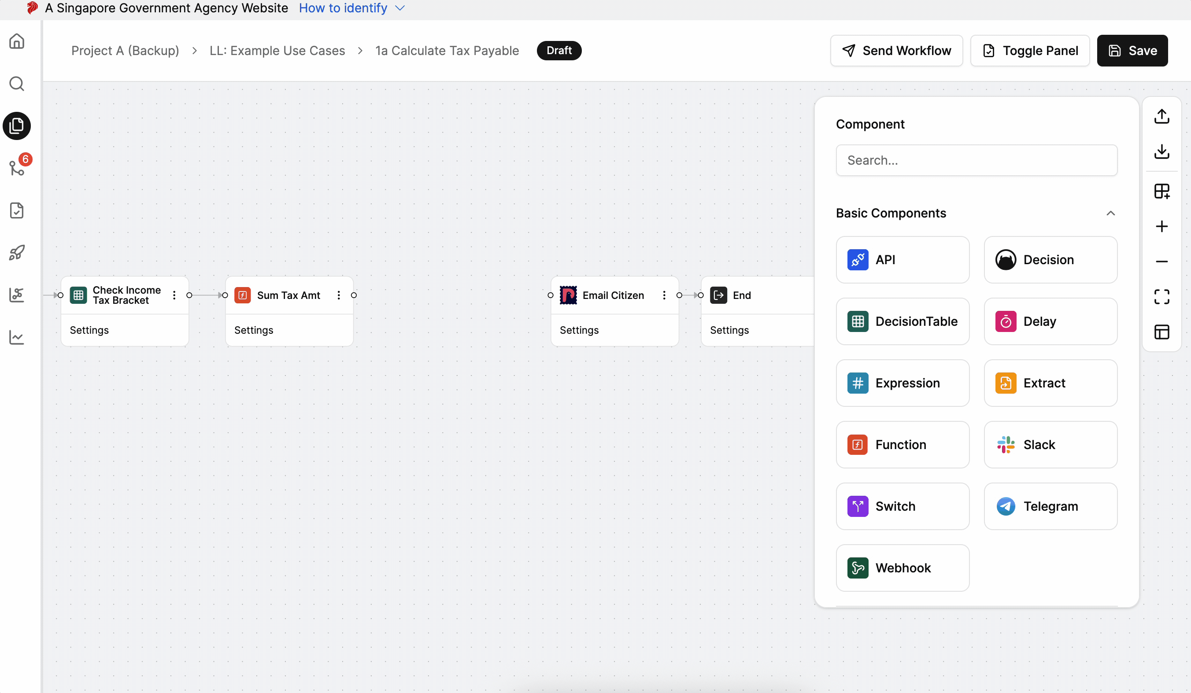Select the Extract component

click(1050, 383)
